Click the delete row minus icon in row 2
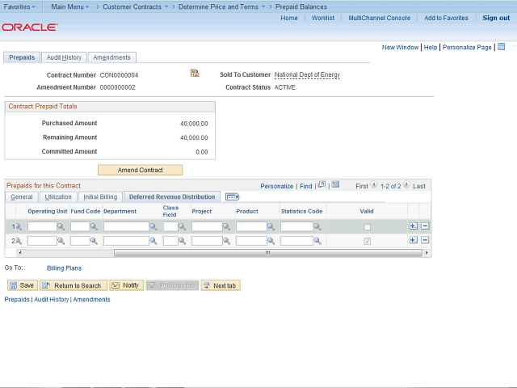This screenshot has width=517, height=388. (425, 240)
